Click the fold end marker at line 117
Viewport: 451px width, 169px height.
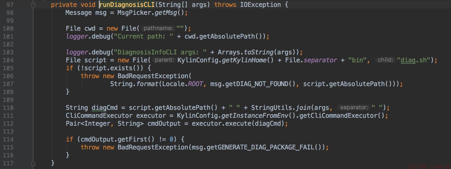(x=33, y=163)
